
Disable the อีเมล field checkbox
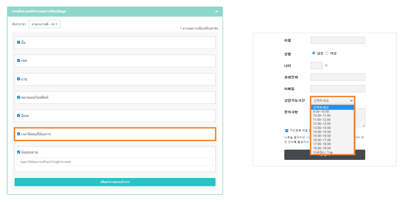19,115
